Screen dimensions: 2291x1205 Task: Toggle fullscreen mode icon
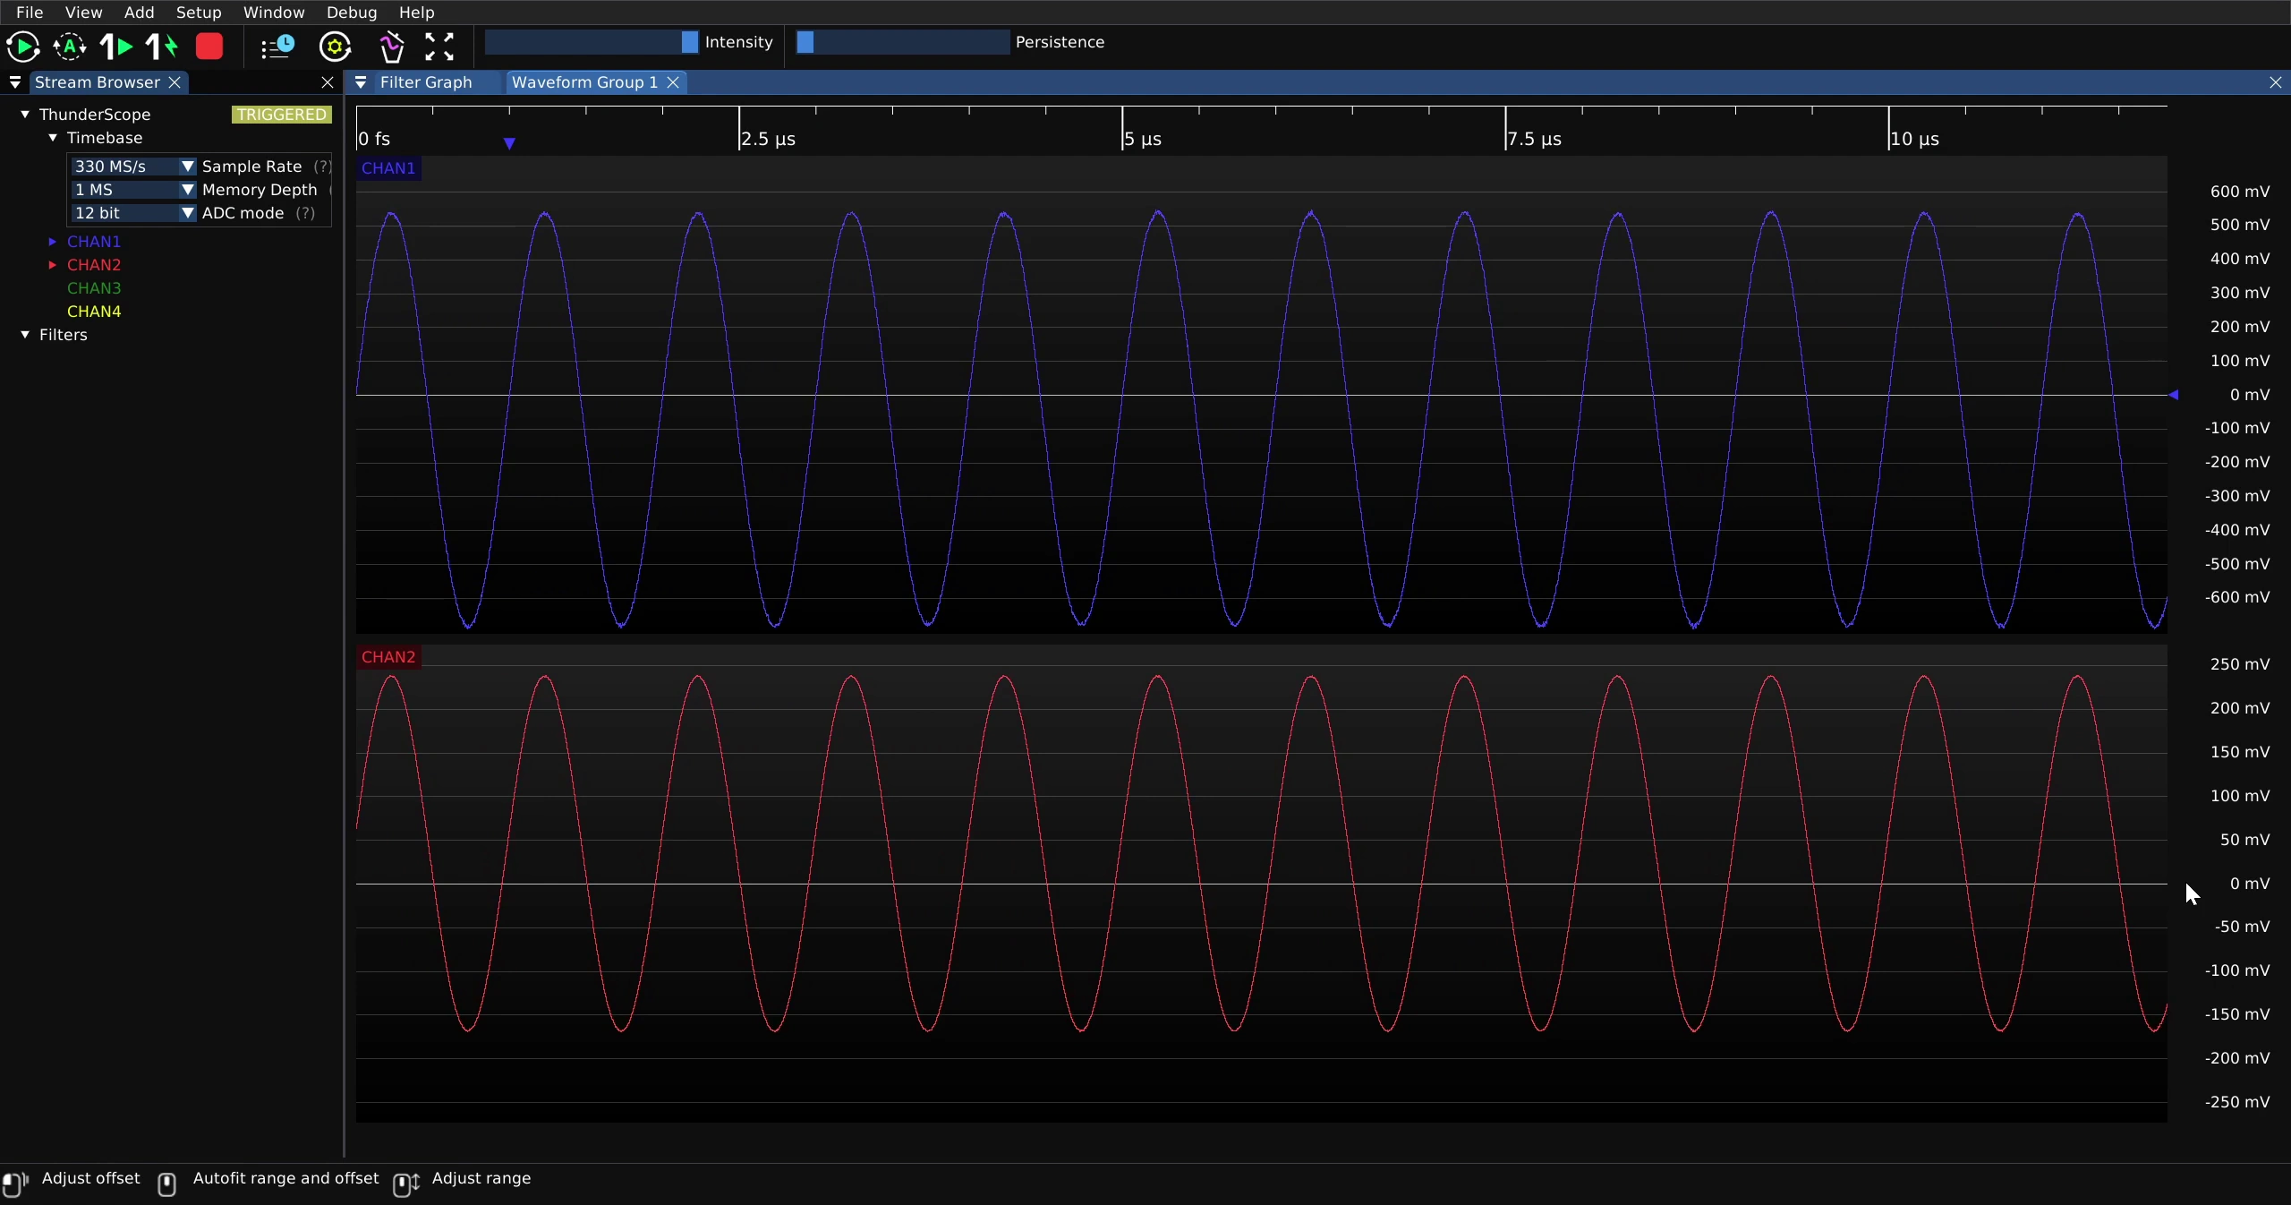(439, 47)
